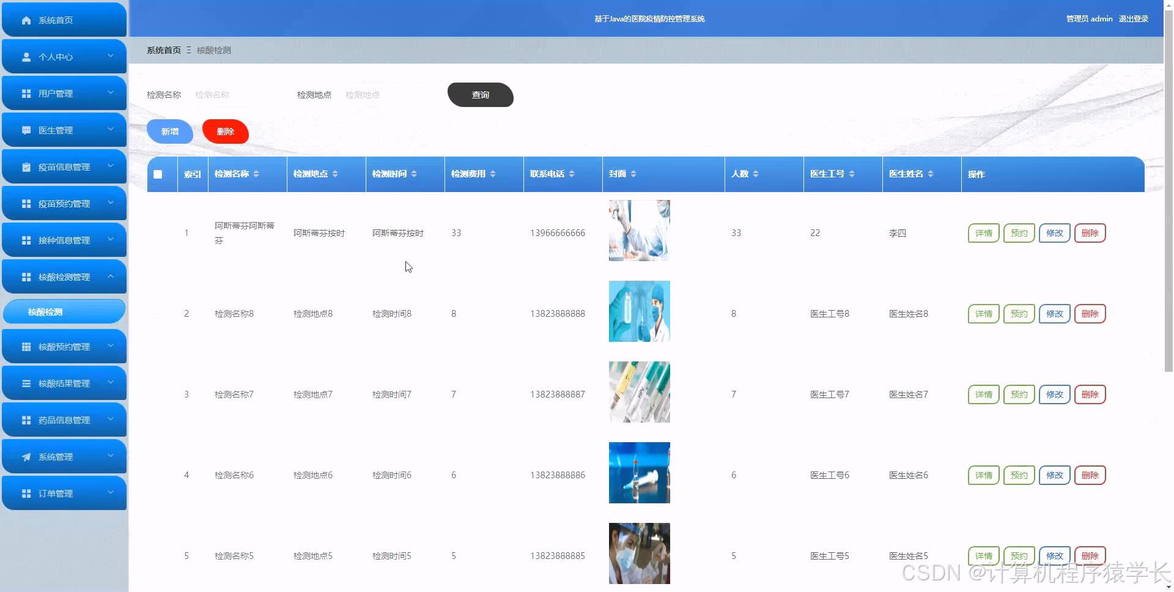1174x592 pixels.
Task: Click the home icon beside 系统首页
Action: (25, 20)
